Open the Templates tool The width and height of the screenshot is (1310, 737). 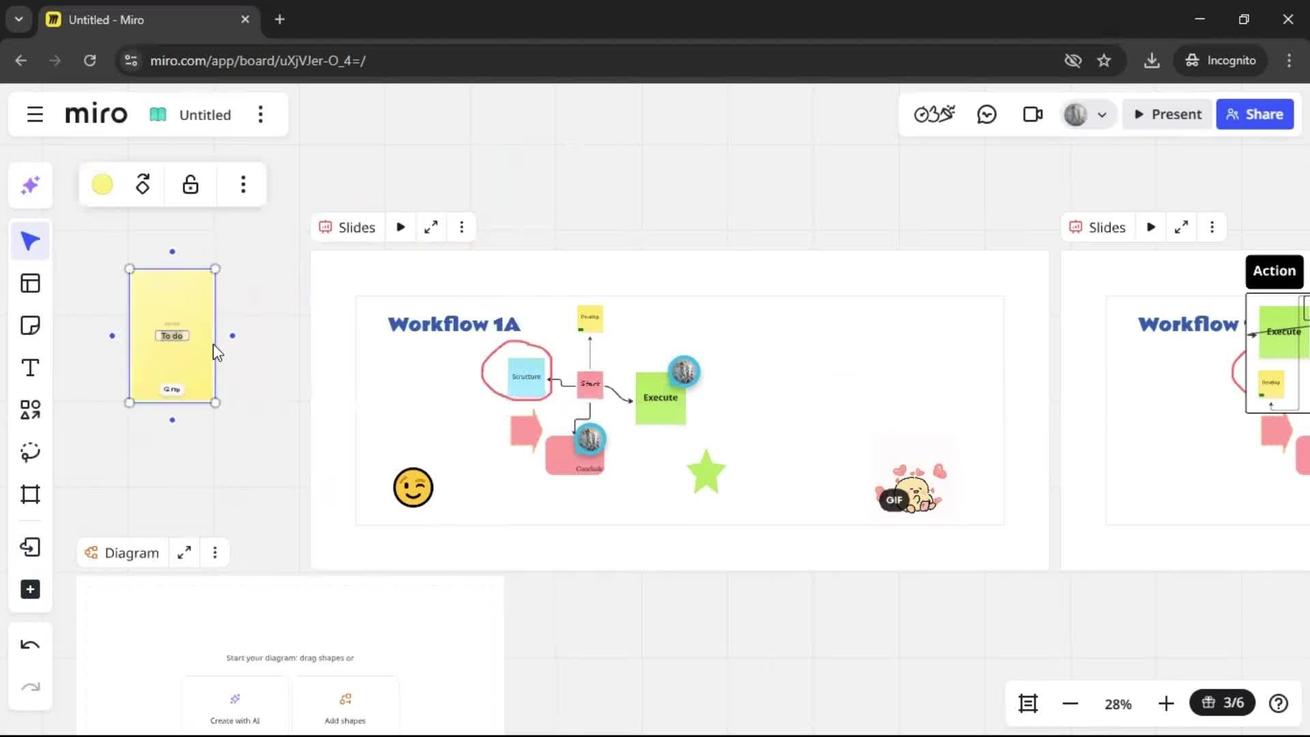(x=30, y=283)
